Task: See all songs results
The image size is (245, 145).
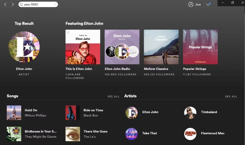Action: coord(113,96)
